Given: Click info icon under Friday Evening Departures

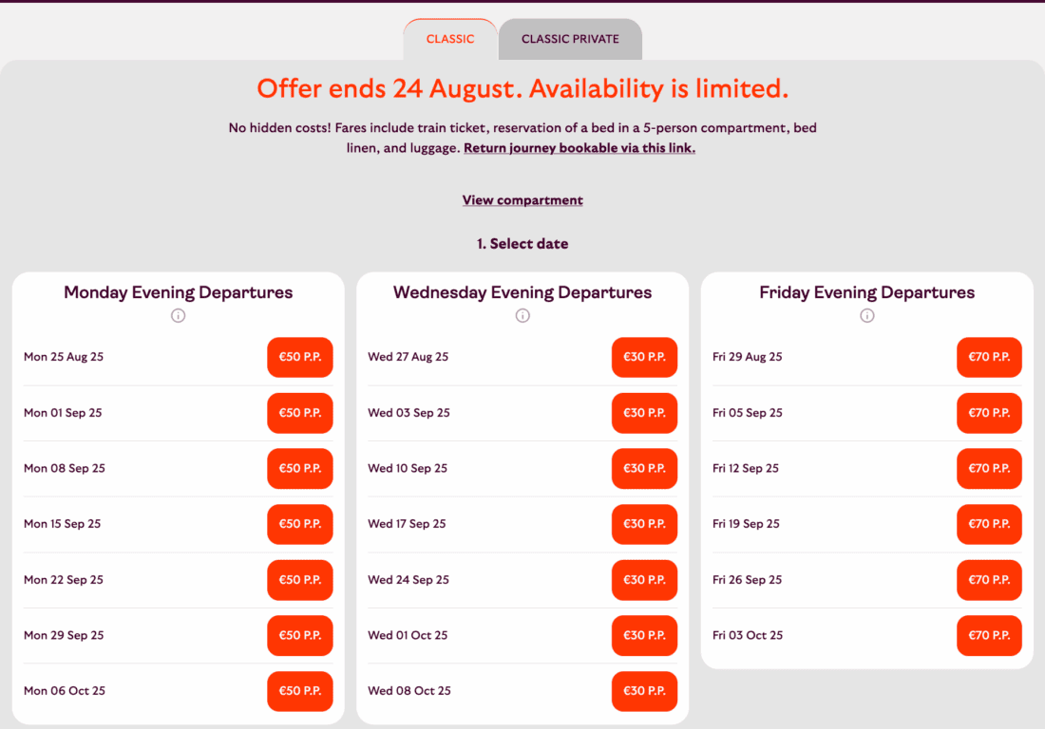Looking at the screenshot, I should (x=866, y=316).
